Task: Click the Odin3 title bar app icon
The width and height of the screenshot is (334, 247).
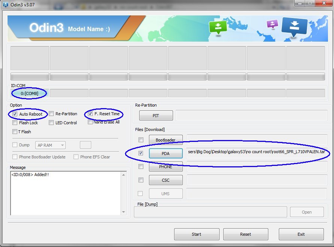Action: point(5,5)
